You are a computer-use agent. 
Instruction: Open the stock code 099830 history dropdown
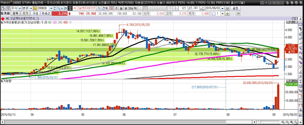point(51,8)
